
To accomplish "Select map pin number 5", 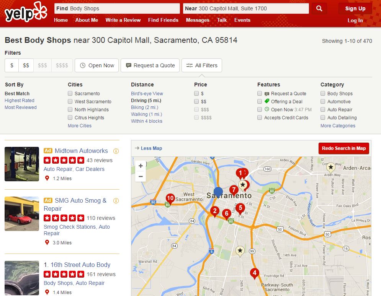I will point(240,208).
